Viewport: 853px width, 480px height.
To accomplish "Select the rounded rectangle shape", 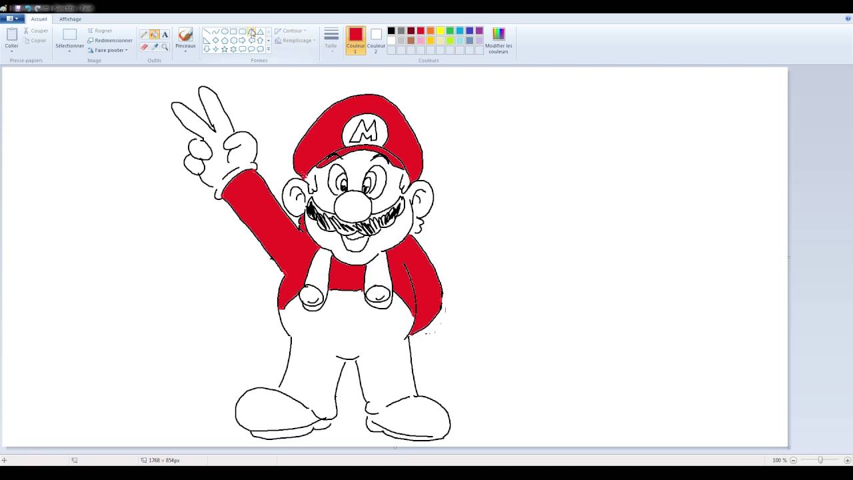I will click(243, 31).
